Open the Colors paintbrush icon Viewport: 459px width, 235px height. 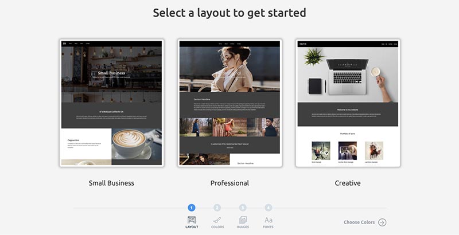point(217,220)
